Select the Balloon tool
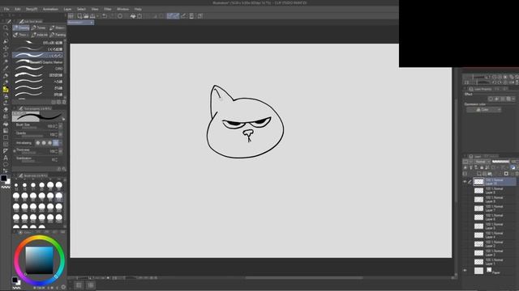The height and width of the screenshot is (291, 519). click(x=6, y=164)
